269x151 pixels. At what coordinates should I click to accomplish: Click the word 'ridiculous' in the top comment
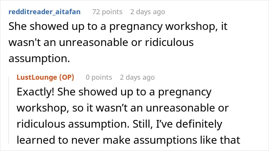(x=169, y=42)
